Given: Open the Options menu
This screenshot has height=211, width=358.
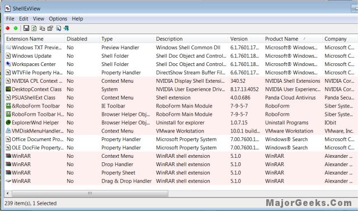Looking at the screenshot, I should (x=58, y=18).
